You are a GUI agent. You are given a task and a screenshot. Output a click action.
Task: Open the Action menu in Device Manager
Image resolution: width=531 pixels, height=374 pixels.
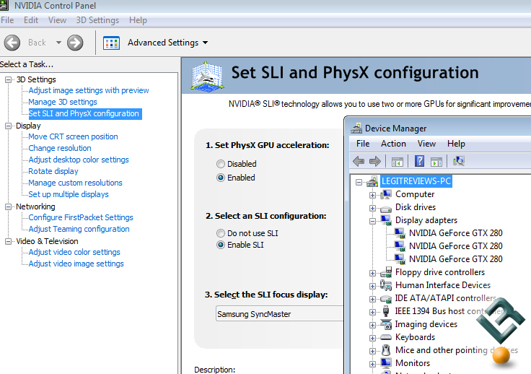393,144
